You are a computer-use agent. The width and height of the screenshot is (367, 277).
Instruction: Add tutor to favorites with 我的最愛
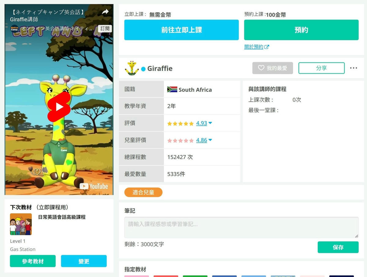pos(272,68)
